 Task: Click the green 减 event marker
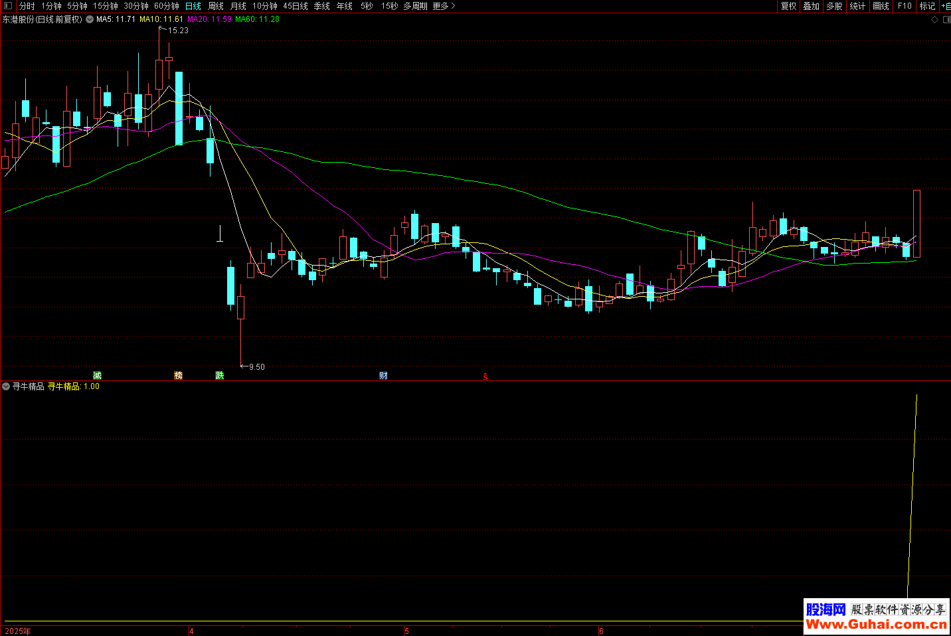pos(97,376)
